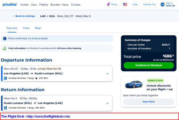Click the Priceline logo
179x120 pixels.
click(x=10, y=5)
